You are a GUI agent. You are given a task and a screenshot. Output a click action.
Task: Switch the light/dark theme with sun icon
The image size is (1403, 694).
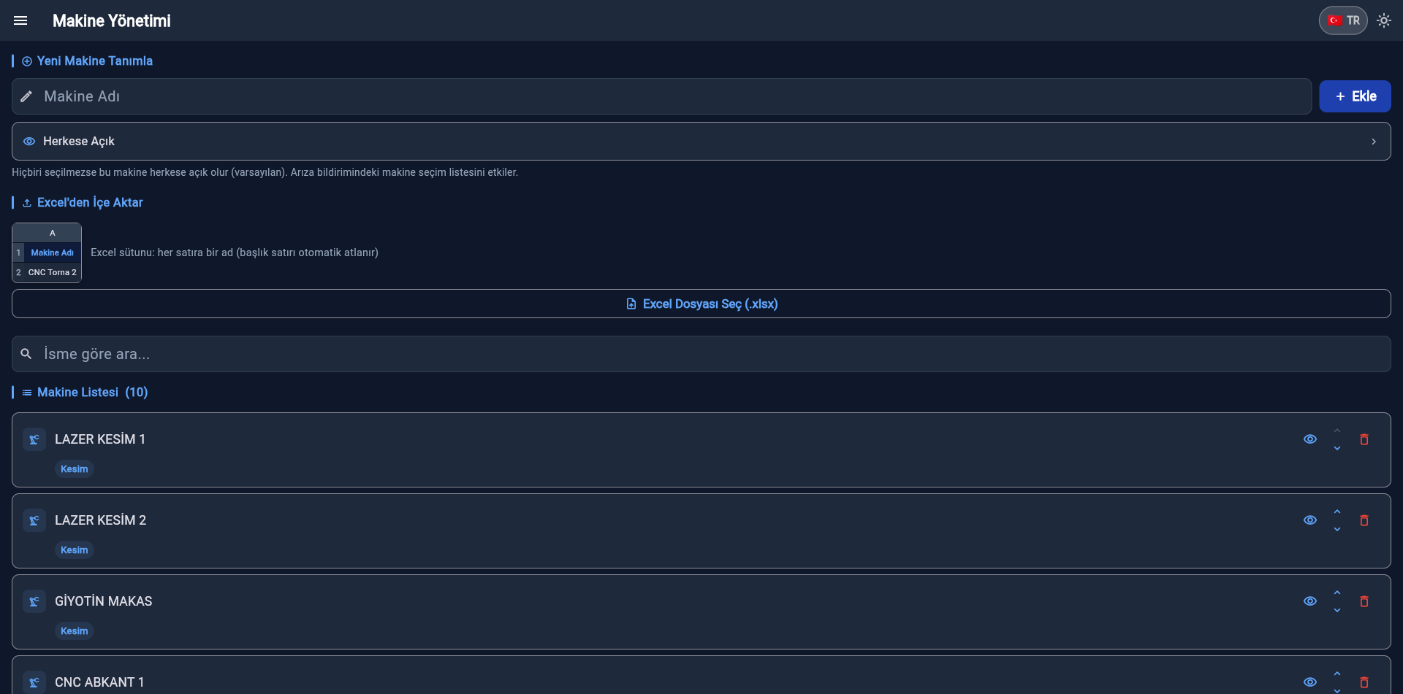1383,20
